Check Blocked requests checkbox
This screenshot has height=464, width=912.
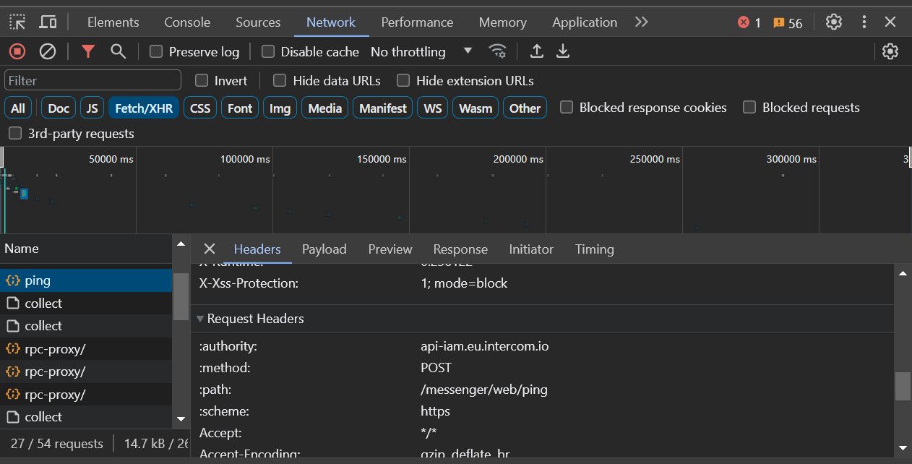pyautogui.click(x=749, y=107)
